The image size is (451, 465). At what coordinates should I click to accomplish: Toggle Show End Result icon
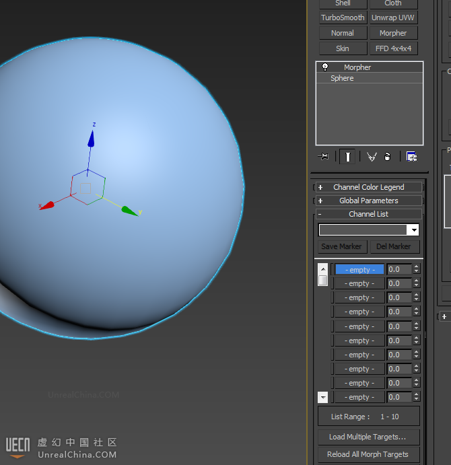click(347, 156)
